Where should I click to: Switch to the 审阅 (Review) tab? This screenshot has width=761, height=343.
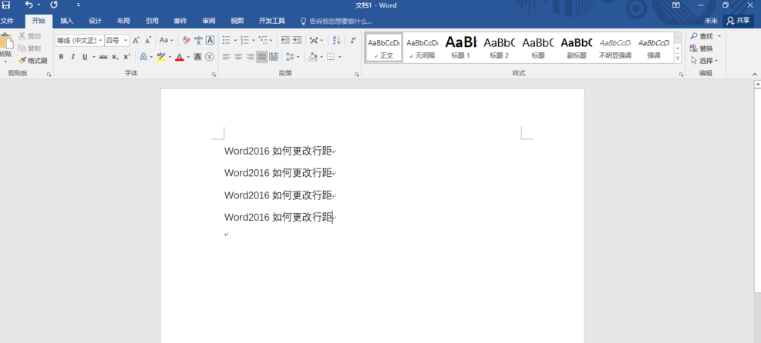(209, 21)
